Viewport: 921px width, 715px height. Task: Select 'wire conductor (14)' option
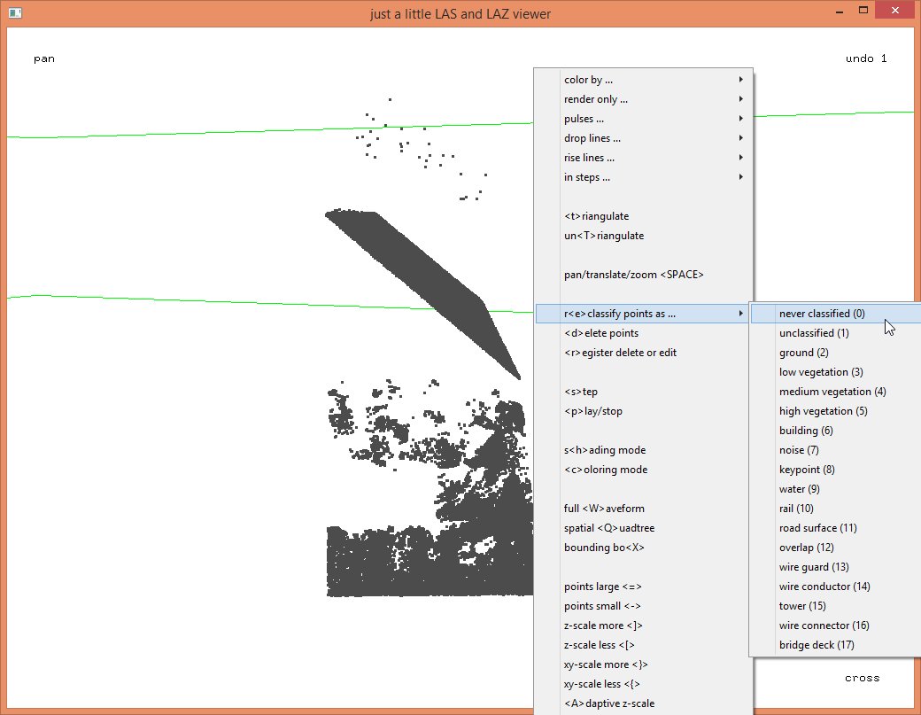pos(824,587)
